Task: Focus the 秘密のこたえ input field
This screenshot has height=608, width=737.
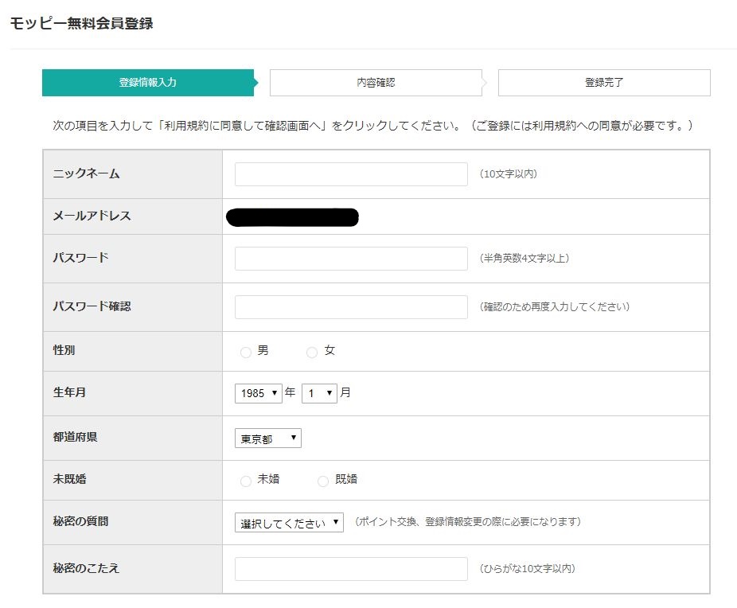Action: (x=351, y=569)
